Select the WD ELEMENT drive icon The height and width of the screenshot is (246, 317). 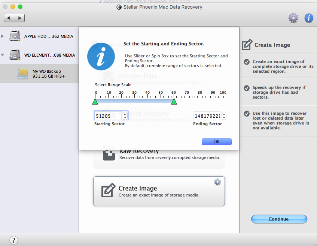tap(15, 55)
